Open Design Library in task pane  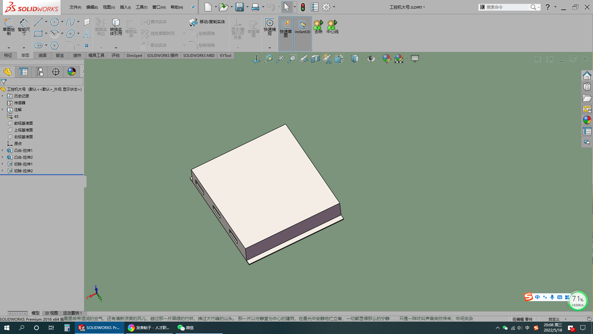(x=587, y=87)
